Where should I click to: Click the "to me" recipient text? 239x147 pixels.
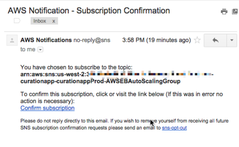pos(28,49)
